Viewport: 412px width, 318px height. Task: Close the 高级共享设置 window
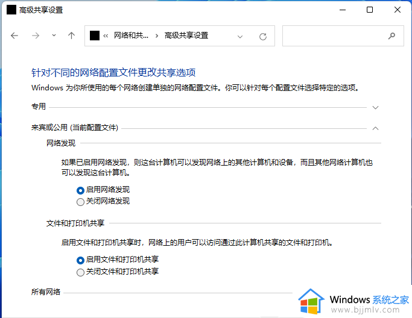398,10
